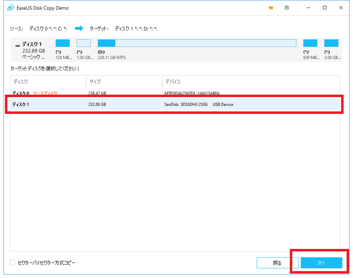Maximize the EaseUS Disk Copy window
This screenshot has width=353, height=278.
[x=325, y=8]
